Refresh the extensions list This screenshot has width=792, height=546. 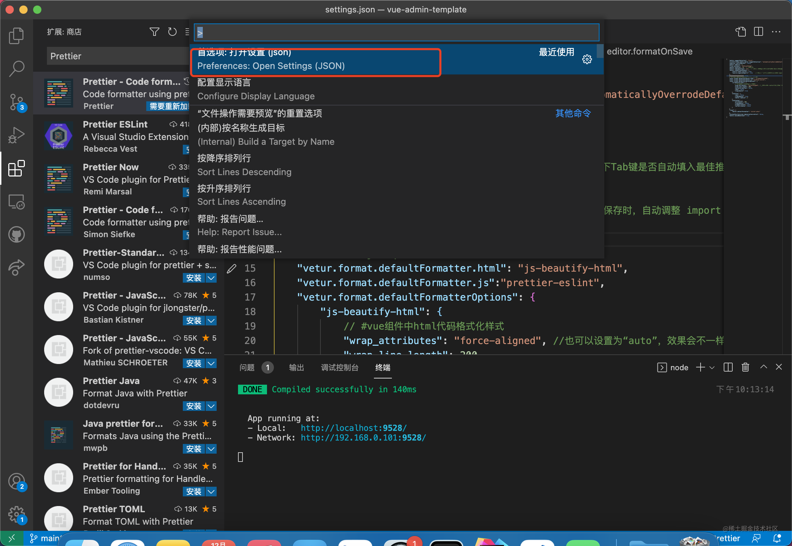click(x=172, y=31)
